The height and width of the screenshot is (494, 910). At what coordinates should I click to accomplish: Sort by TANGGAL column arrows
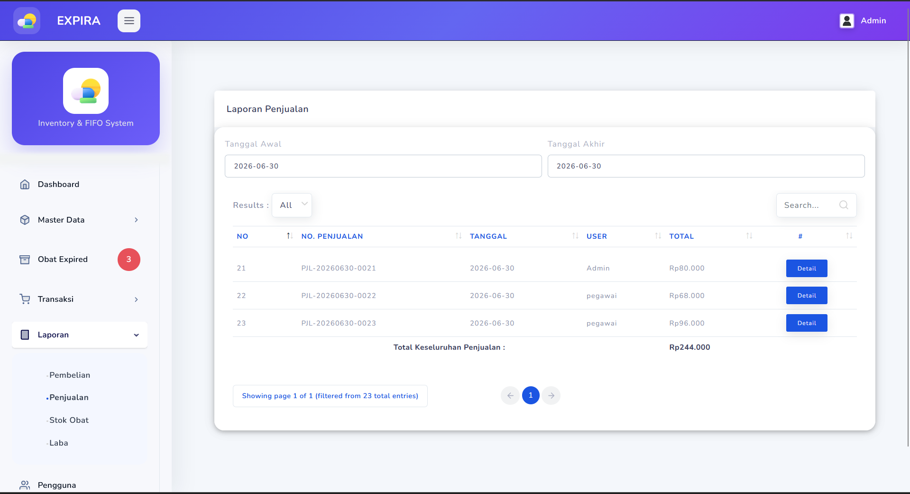pos(575,236)
